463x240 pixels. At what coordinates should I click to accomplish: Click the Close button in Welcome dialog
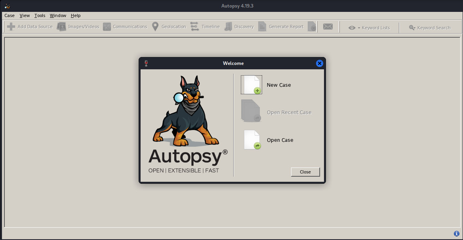pyautogui.click(x=305, y=172)
